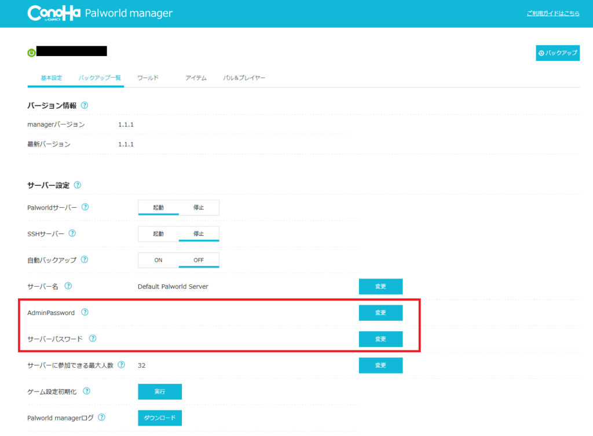Set SSHサーバー to 起動
The height and width of the screenshot is (436, 593).
point(159,234)
